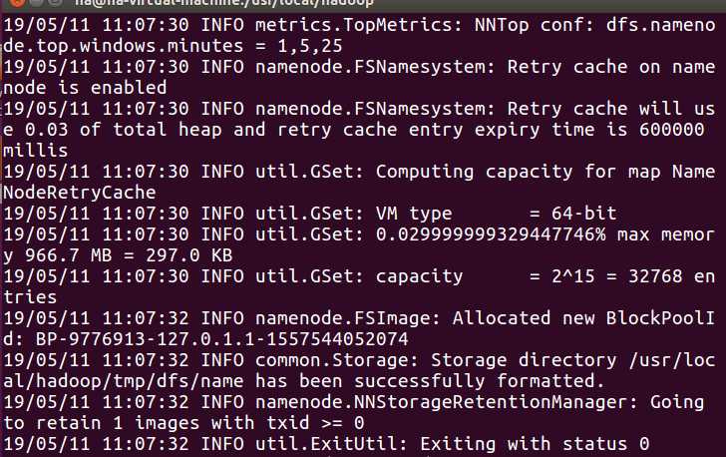Click 'Exiting with status 0' line
Screen dimensions: 726x457
pyautogui.click(x=535, y=444)
